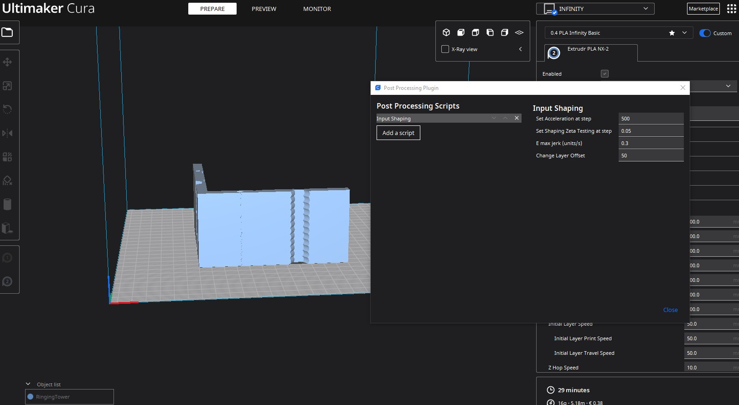Click the Close link in Post Processing dialog
Image resolution: width=739 pixels, height=405 pixels.
click(670, 310)
